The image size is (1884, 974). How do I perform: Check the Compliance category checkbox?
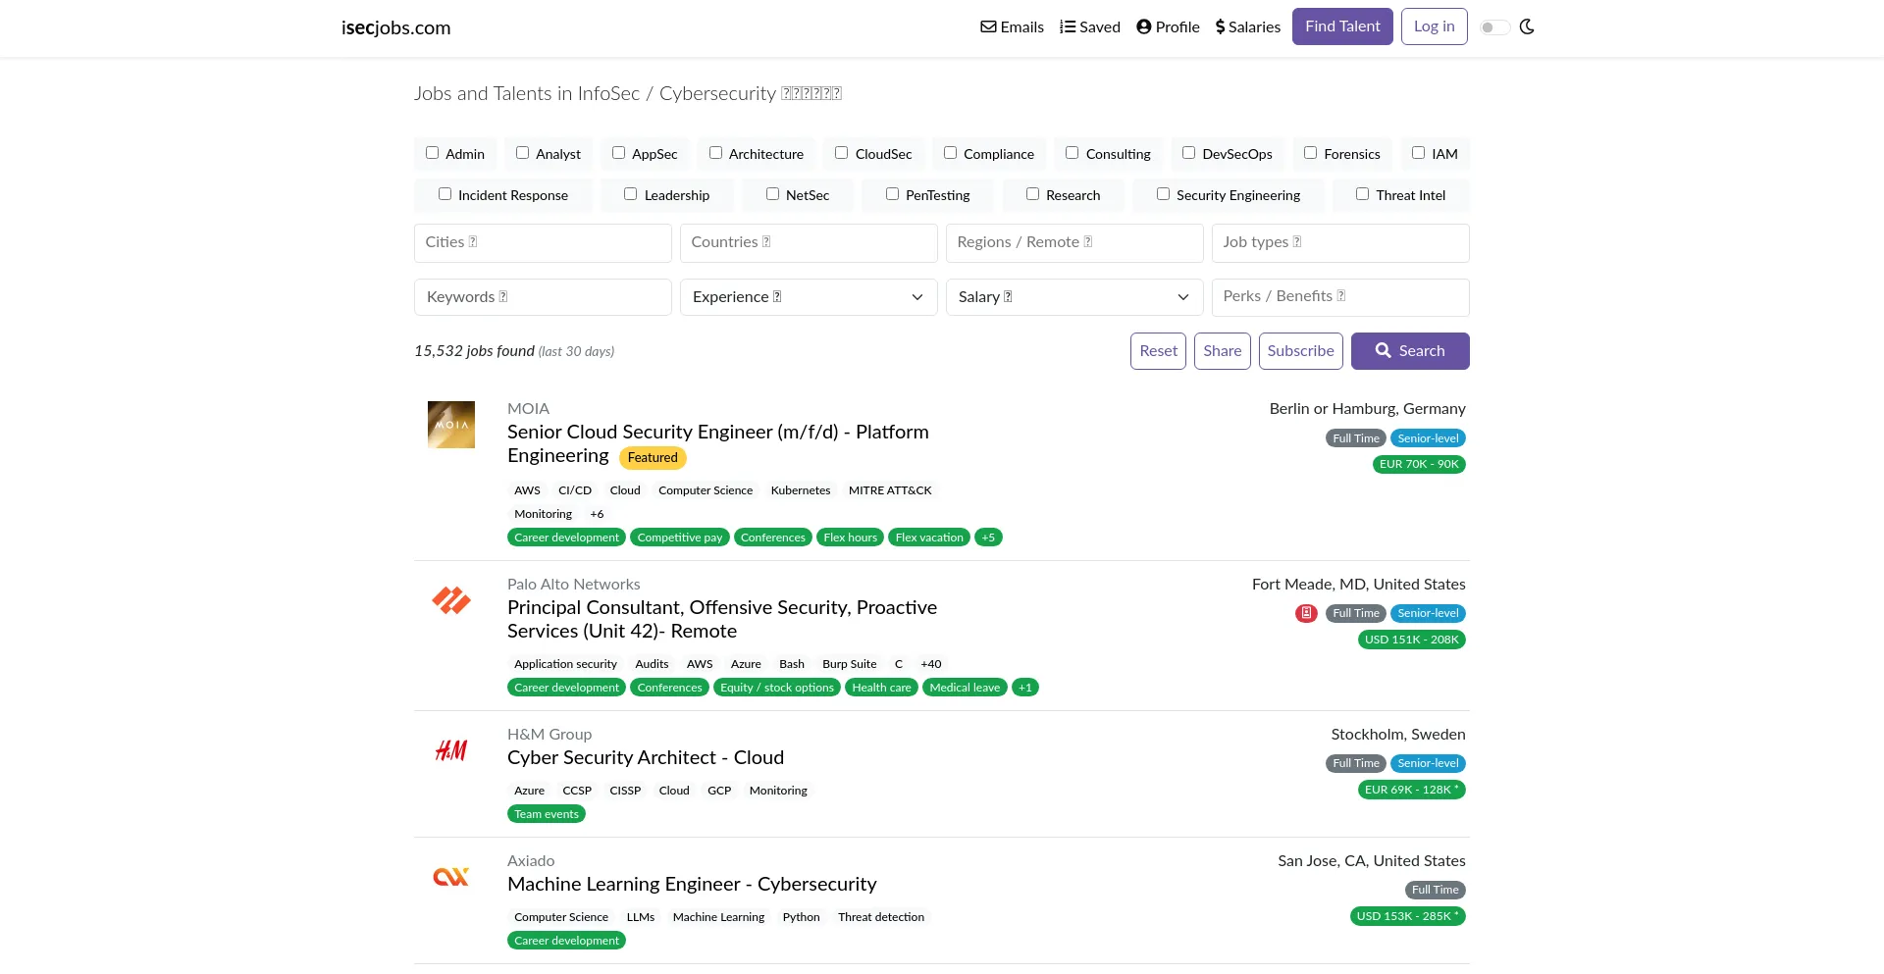point(950,153)
